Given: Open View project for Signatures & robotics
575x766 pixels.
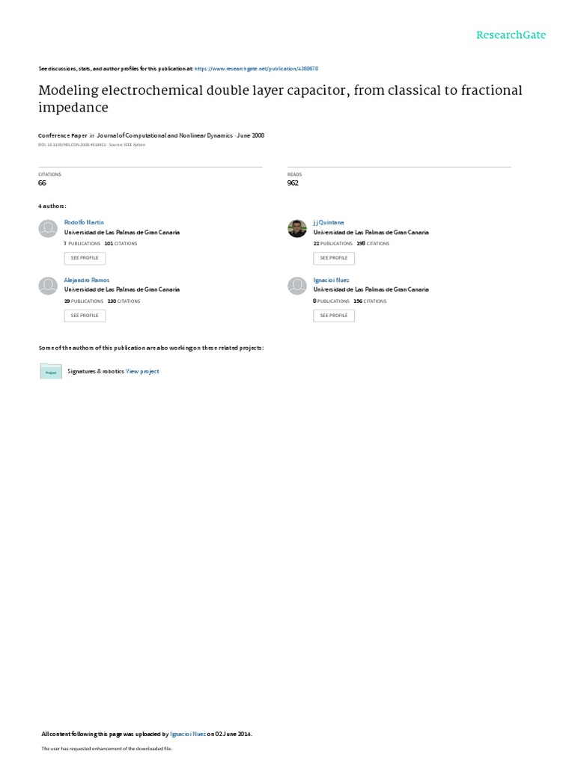Looking at the screenshot, I should point(142,371).
